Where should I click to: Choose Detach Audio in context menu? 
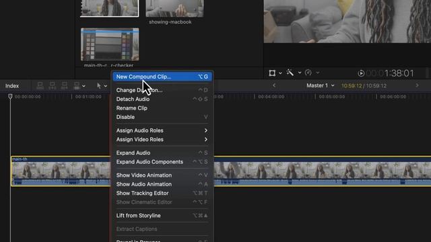(162, 99)
